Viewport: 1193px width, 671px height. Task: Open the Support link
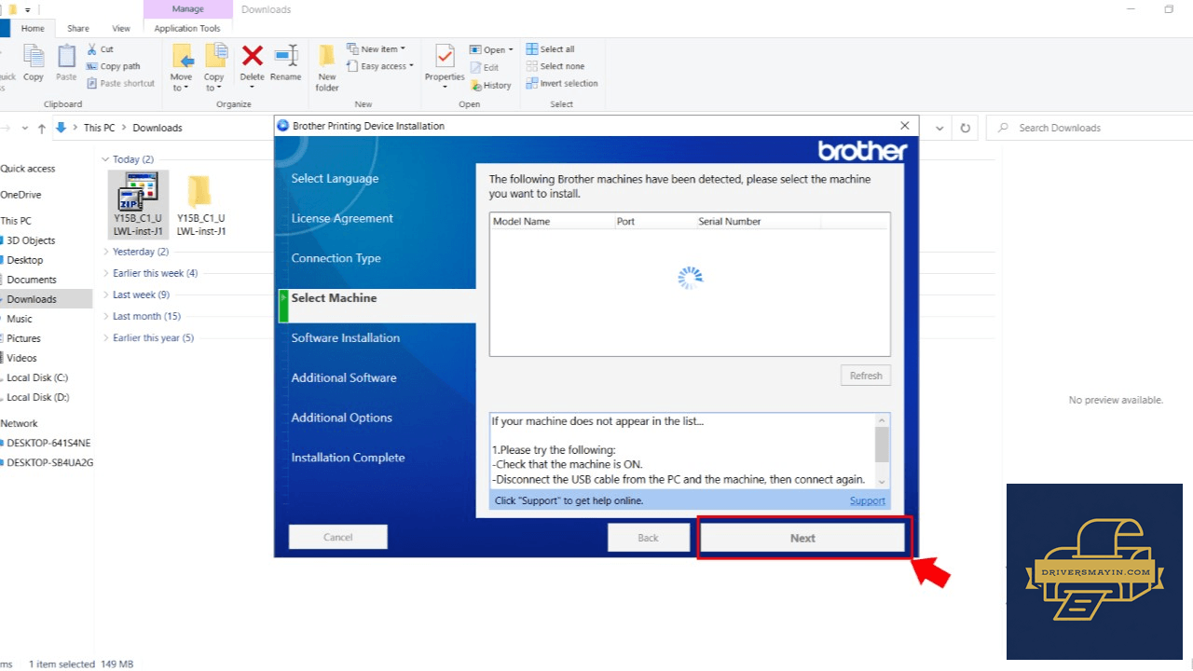point(868,500)
